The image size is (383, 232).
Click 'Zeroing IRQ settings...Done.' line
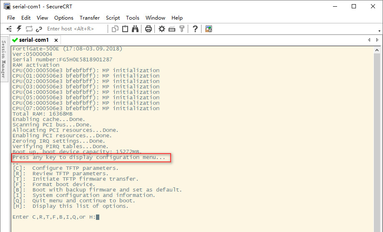(x=59, y=141)
